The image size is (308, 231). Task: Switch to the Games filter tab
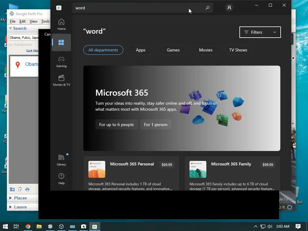[x=173, y=50]
